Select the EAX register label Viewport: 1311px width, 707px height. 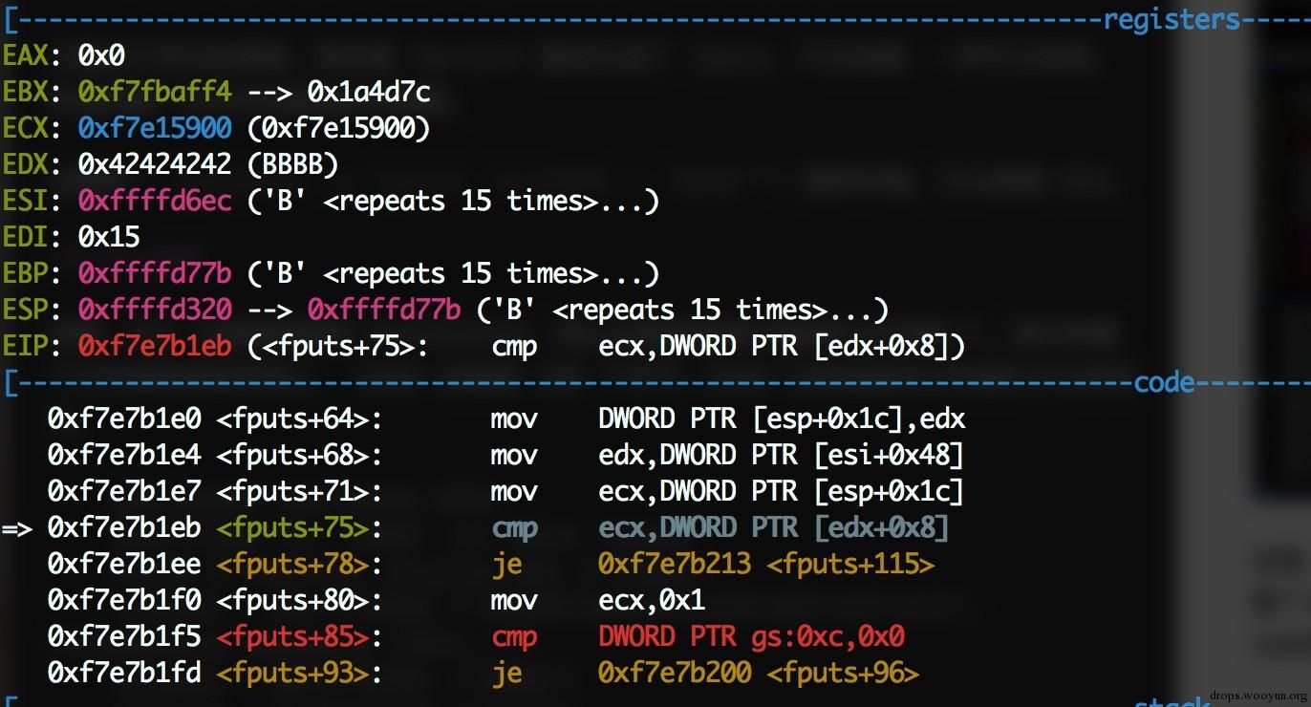pyautogui.click(x=25, y=55)
